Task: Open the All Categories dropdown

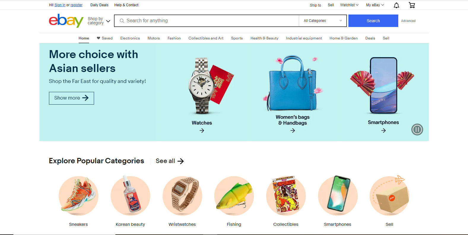Action: click(x=323, y=21)
